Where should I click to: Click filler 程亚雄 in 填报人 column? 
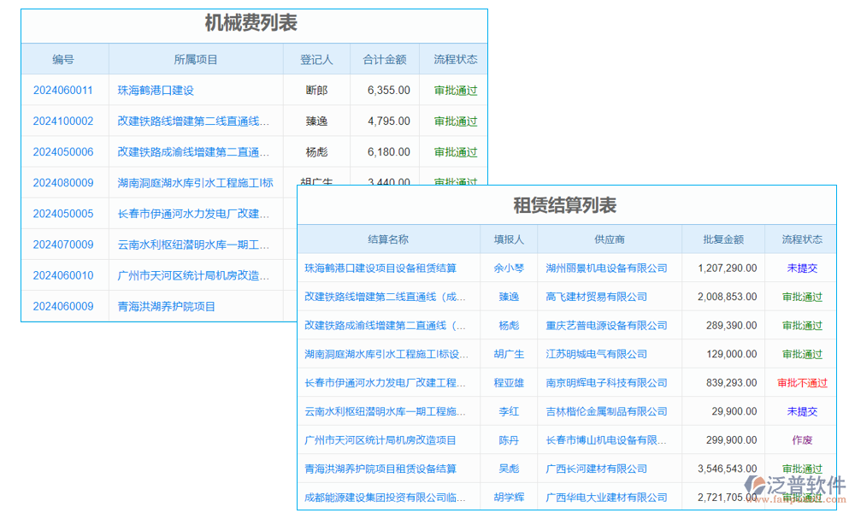click(509, 383)
